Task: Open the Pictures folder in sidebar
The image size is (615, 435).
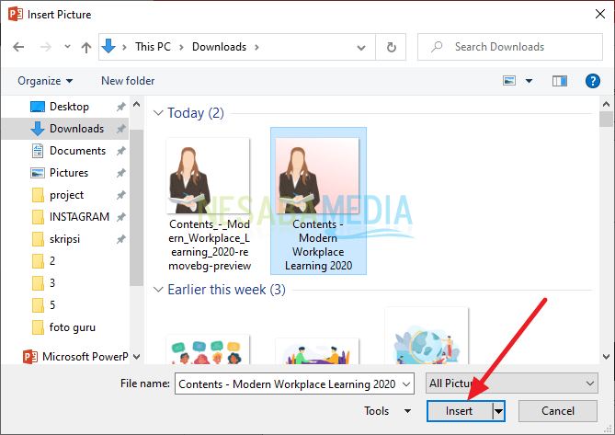Action: (69, 173)
